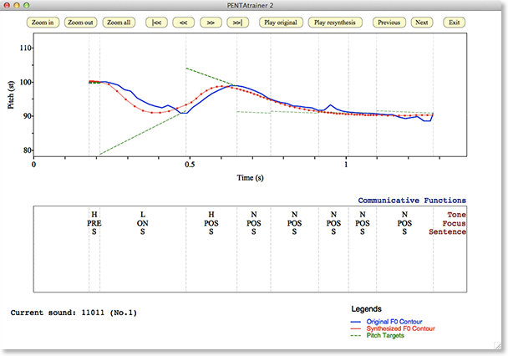
Task: Select the H PRE S interval label
Action: pyautogui.click(x=94, y=223)
